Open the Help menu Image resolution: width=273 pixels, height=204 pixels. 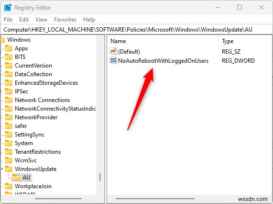[89, 20]
